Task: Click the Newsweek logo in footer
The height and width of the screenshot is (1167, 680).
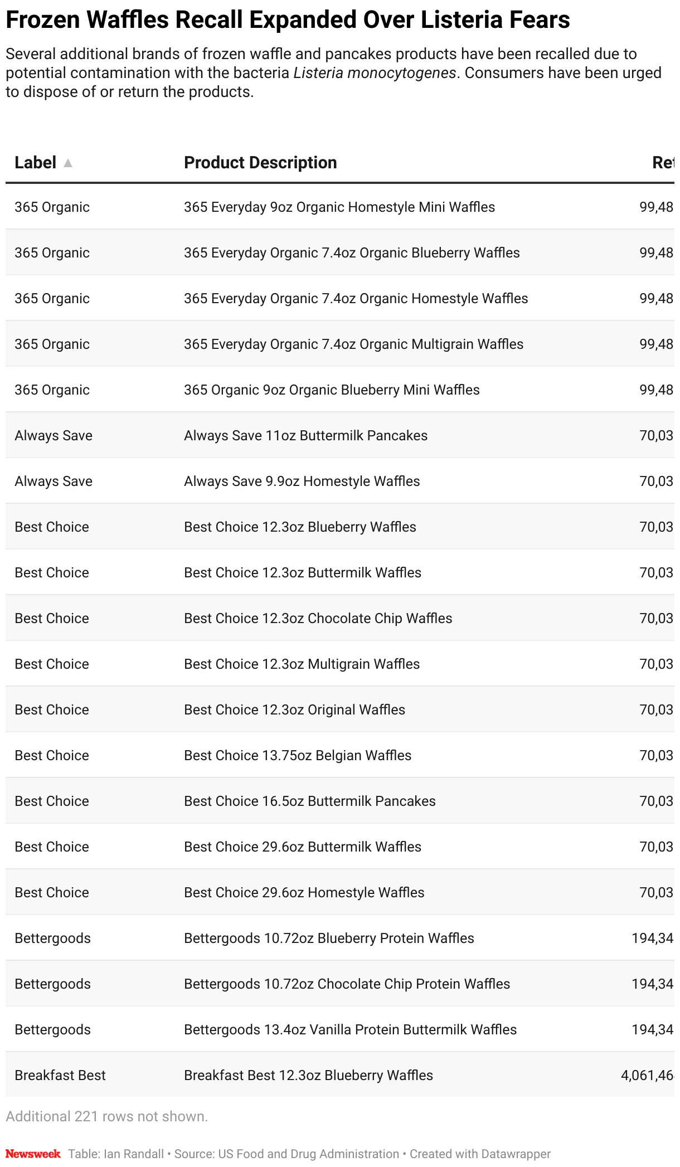Action: 33,1154
